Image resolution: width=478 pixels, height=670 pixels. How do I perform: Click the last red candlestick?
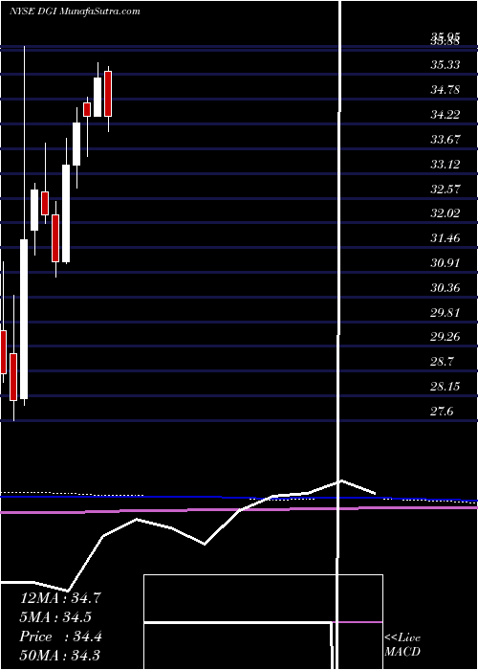(x=108, y=94)
